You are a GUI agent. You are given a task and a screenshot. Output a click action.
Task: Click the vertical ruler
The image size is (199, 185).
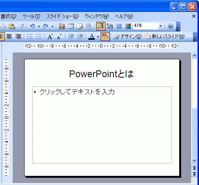(x=6, y=117)
